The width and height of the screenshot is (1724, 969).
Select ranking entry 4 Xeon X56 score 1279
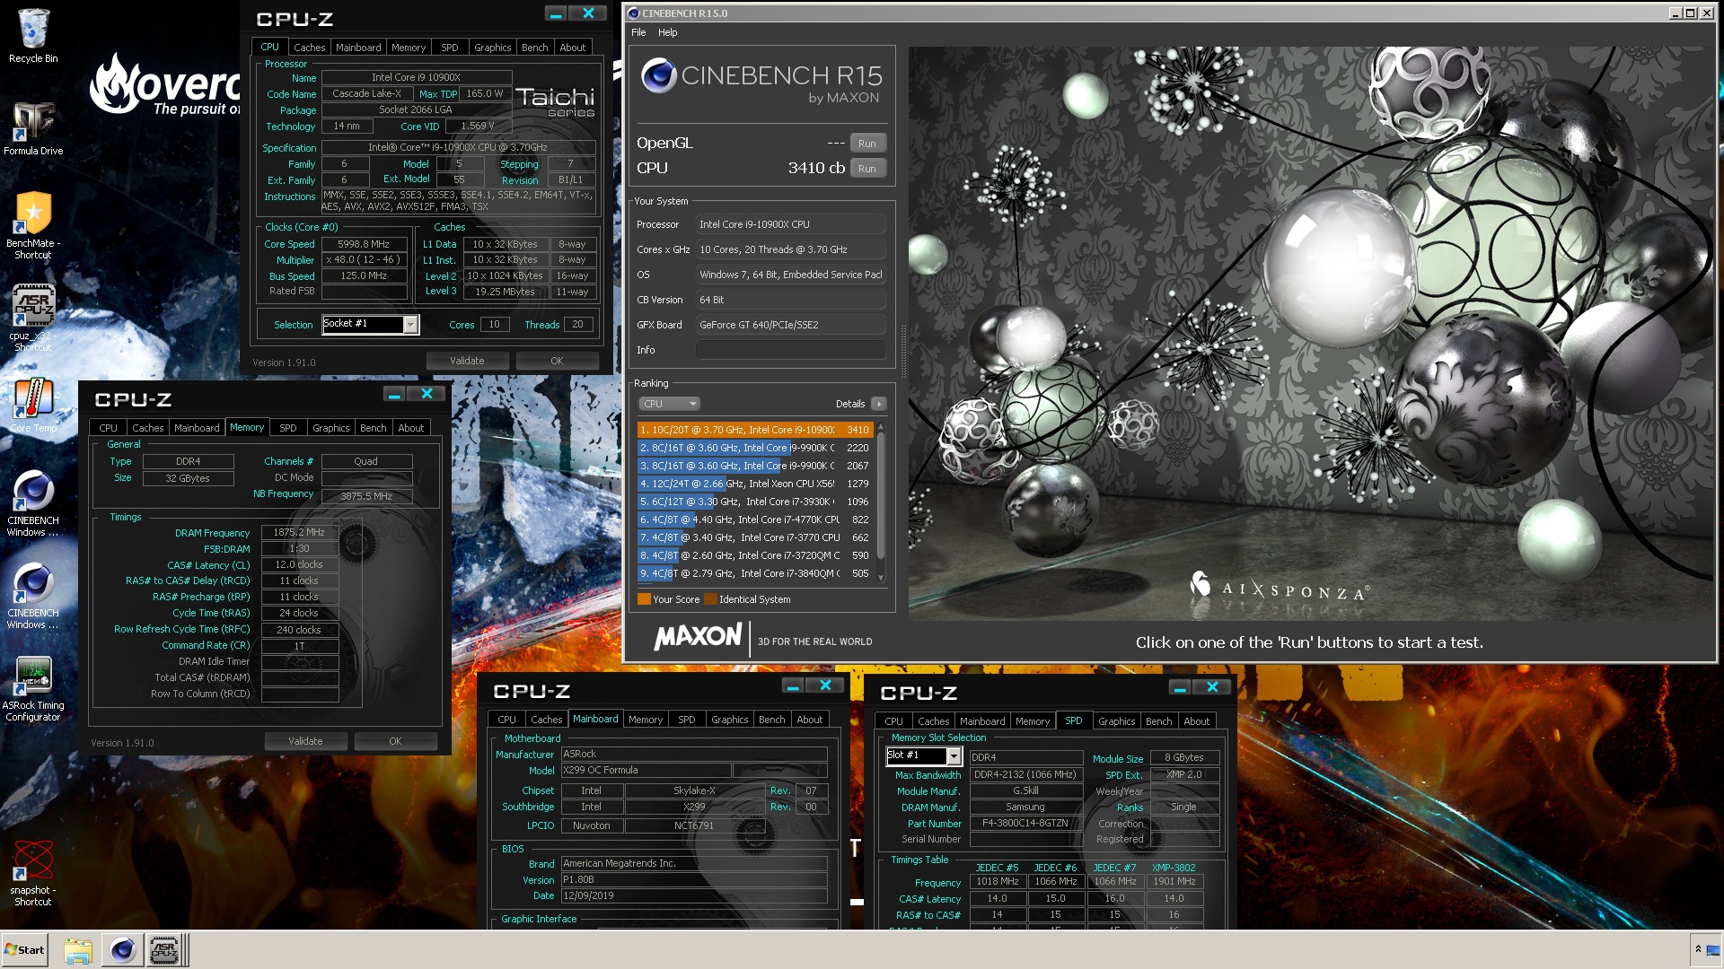coord(754,484)
